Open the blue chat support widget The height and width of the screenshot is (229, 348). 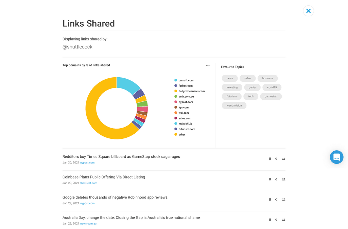(336, 157)
